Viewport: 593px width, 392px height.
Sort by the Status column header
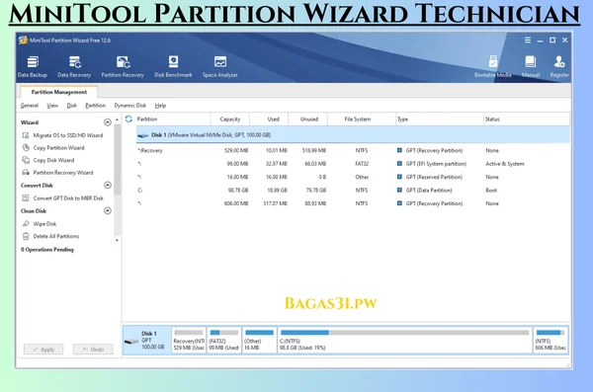click(x=527, y=119)
